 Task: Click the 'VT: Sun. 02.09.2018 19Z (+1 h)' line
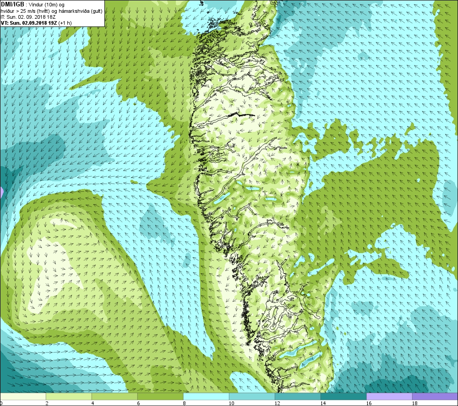[x=36, y=23]
